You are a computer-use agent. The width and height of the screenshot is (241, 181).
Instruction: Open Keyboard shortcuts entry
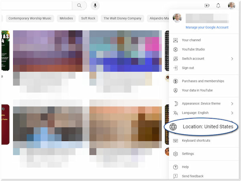coord(196,141)
